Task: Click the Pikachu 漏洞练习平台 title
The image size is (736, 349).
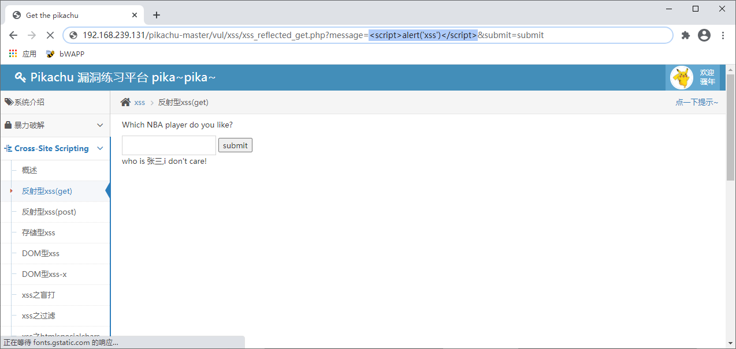Action: point(123,77)
